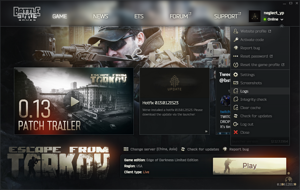This screenshot has height=190, width=300.
Task: Open the SUPPORT tab
Action: [x=226, y=16]
